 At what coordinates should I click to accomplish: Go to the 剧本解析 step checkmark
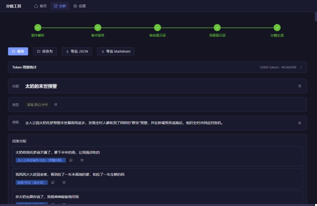(38, 28)
